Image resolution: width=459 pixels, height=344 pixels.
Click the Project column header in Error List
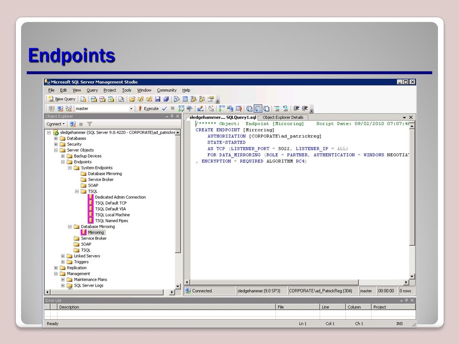pyautogui.click(x=393, y=307)
